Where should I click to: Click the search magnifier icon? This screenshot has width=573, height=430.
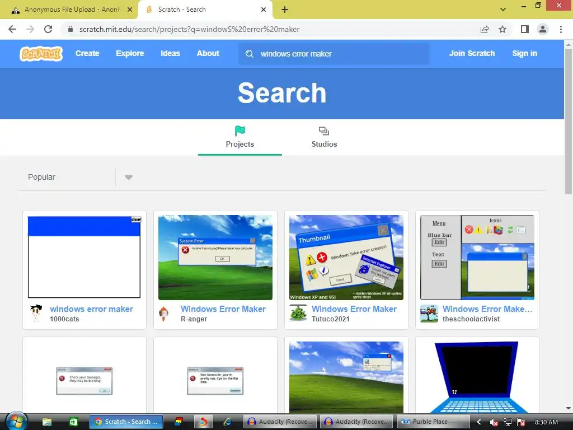click(250, 54)
